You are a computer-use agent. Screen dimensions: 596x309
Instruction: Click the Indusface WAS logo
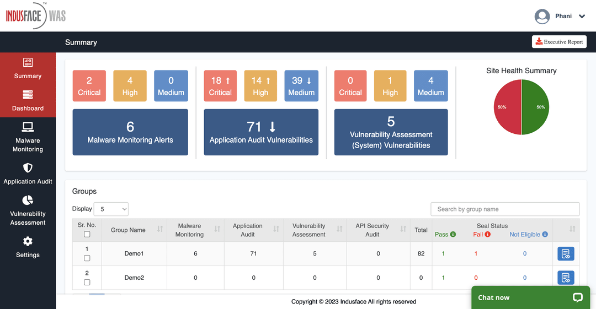(36, 15)
